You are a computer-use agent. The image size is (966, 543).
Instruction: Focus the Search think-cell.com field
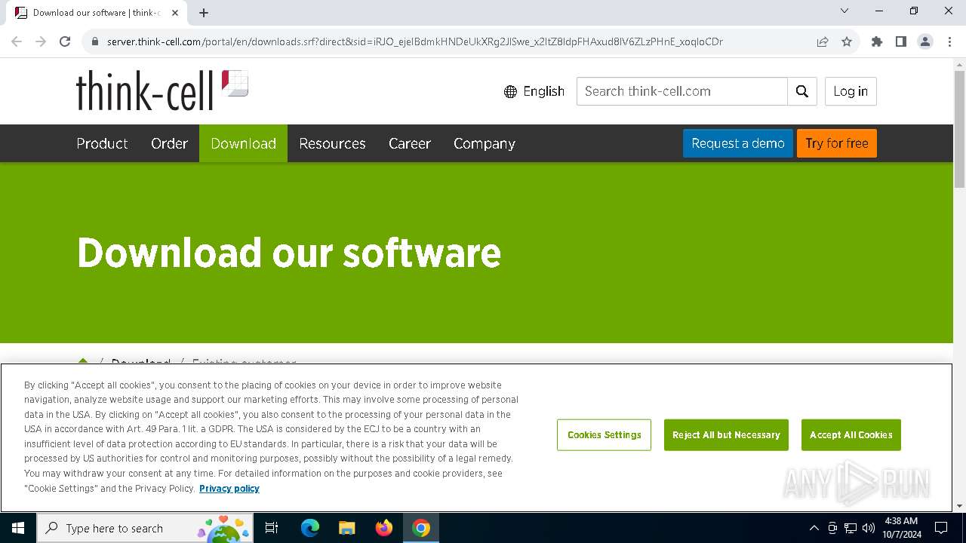[682, 91]
